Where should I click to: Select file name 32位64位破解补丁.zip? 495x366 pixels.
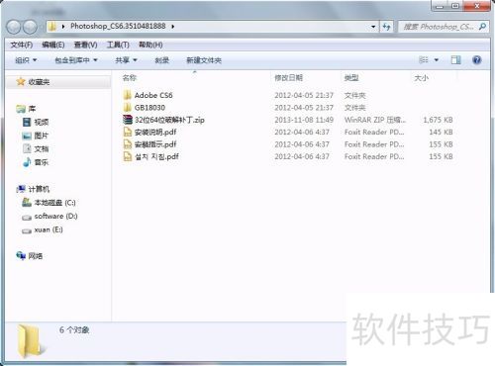click(x=169, y=120)
